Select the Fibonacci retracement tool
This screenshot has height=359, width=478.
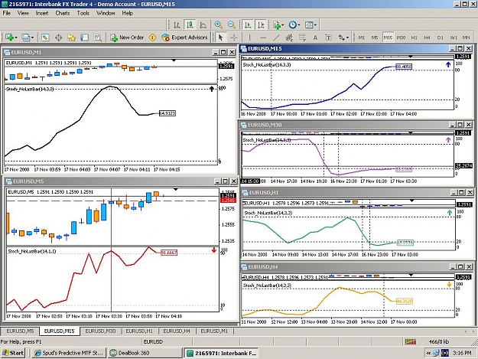302,38
